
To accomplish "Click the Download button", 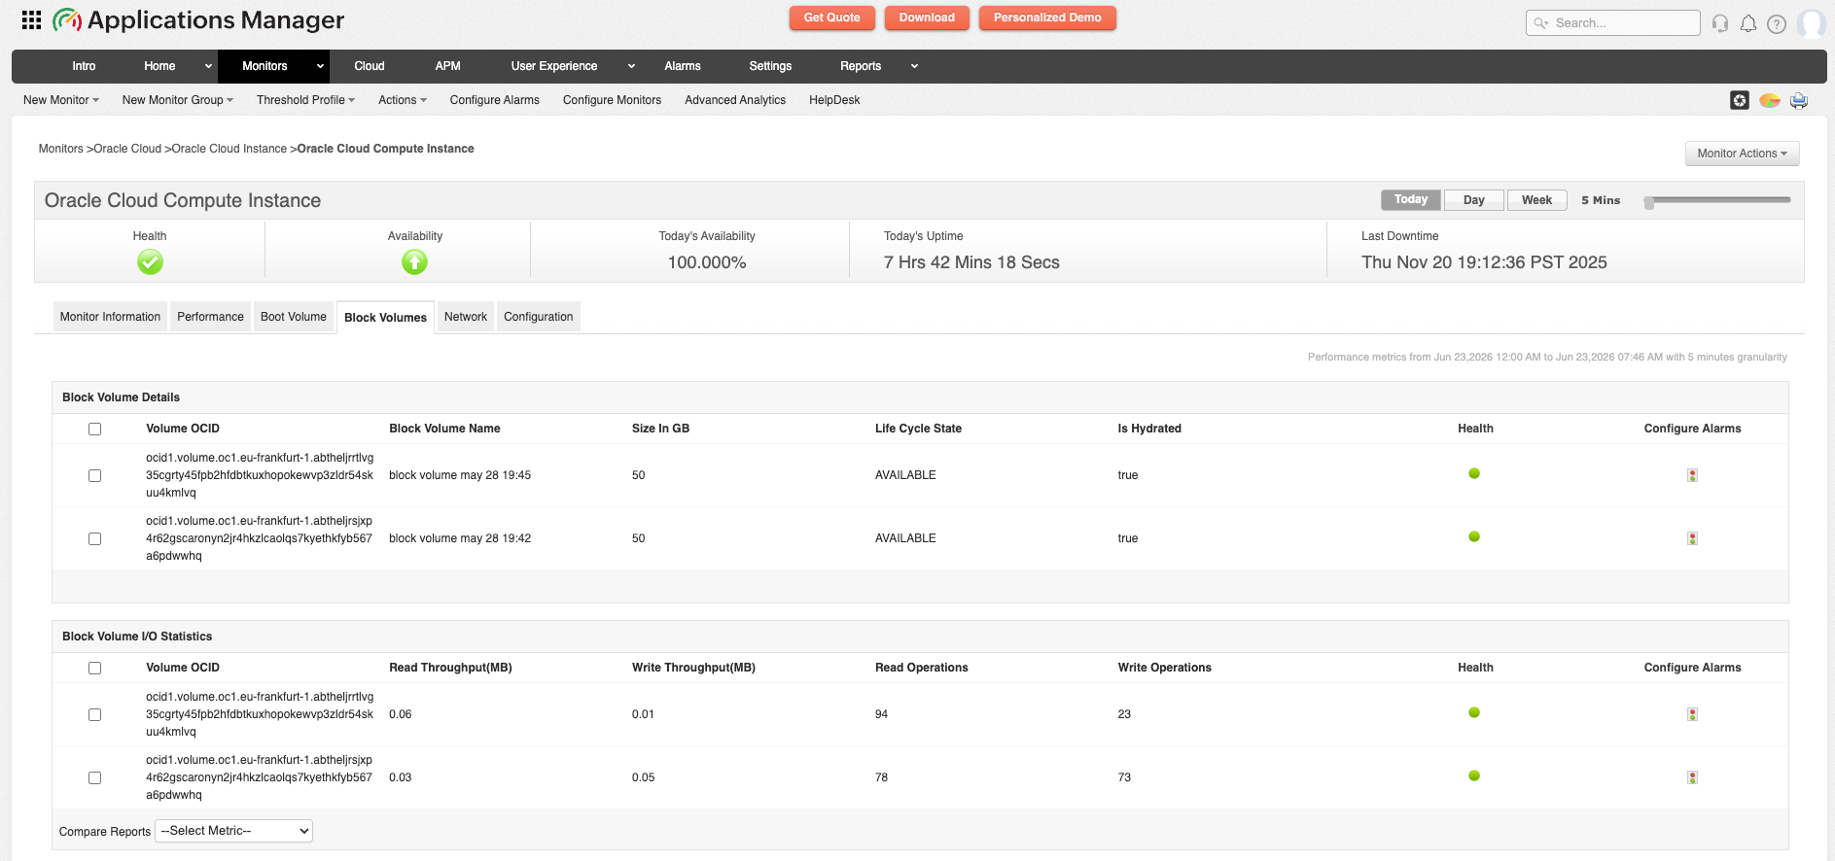I will [x=927, y=17].
